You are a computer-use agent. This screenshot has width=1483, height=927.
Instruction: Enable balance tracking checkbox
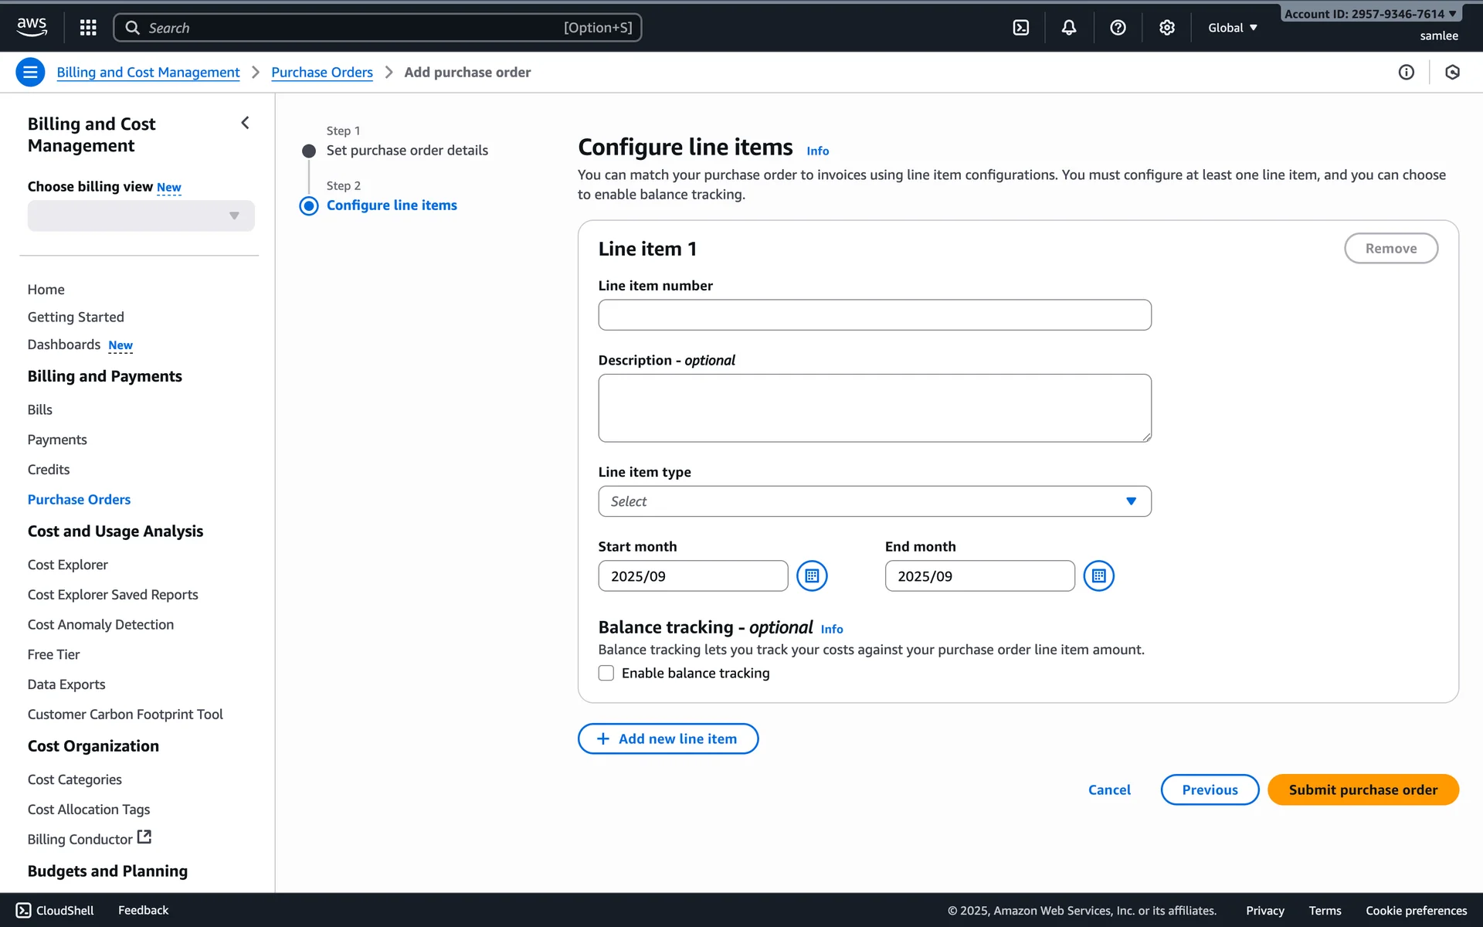pos(606,673)
